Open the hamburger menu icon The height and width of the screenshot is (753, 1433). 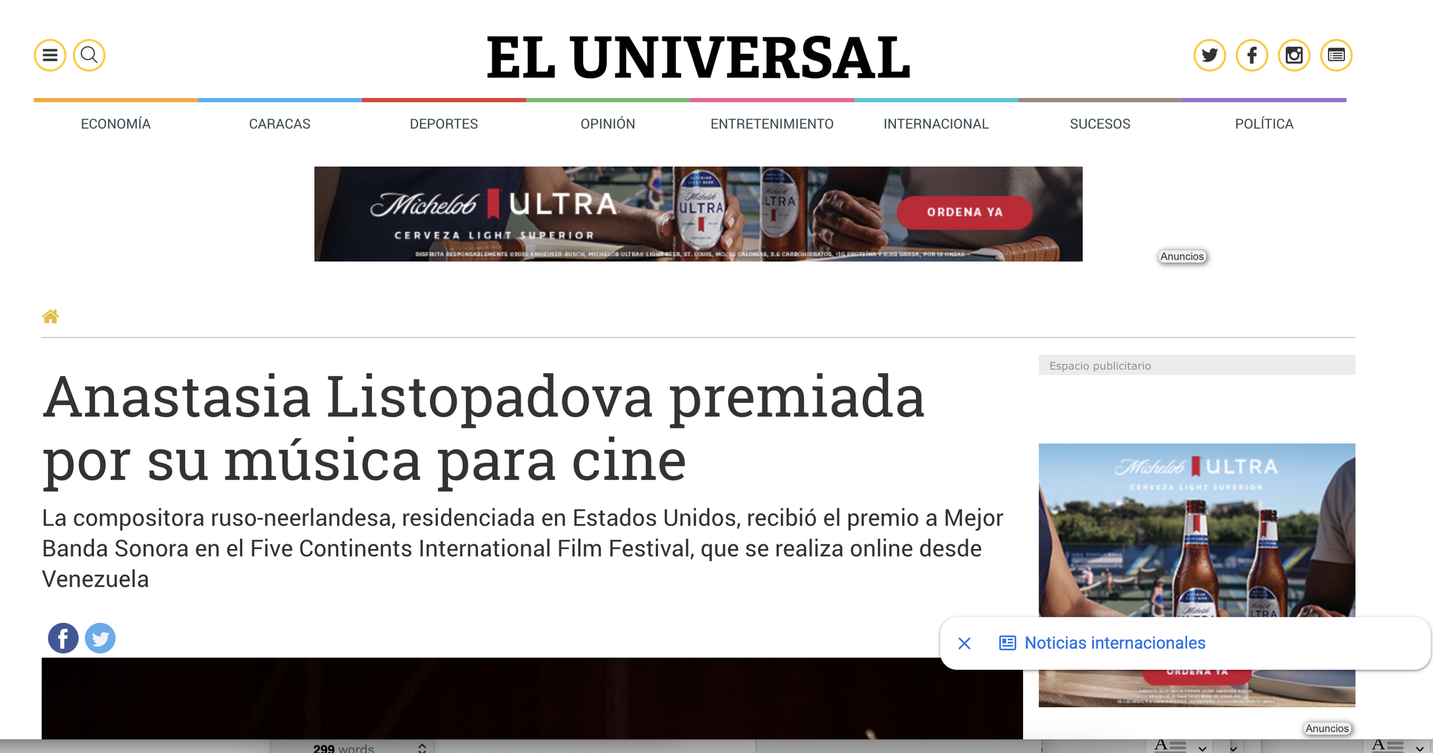[x=50, y=55]
